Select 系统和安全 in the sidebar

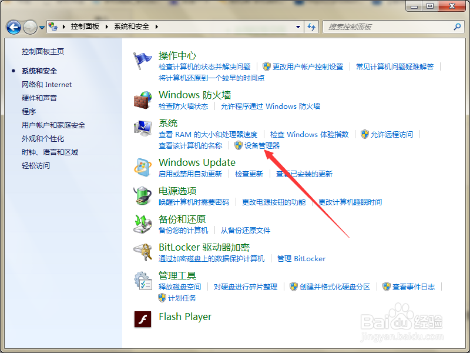39,71
